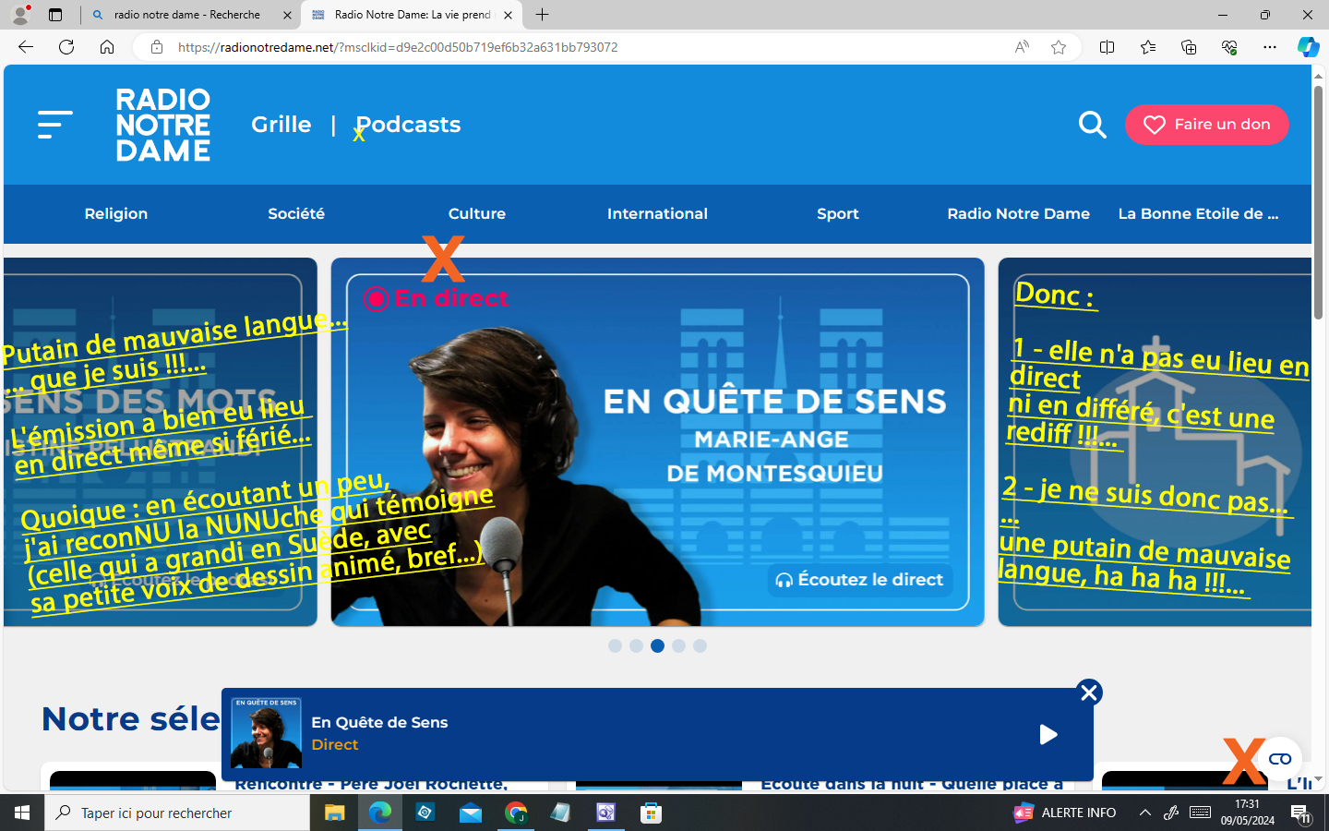Open the Favorites list icon

1147,47
